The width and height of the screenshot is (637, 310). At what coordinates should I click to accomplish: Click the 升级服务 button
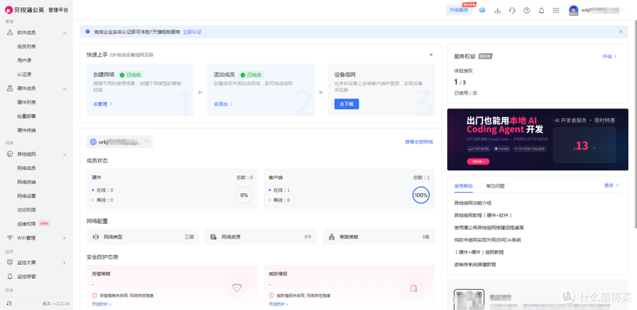[459, 11]
